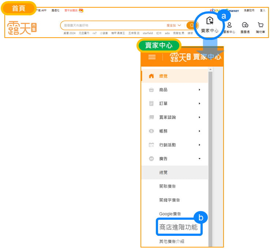Open the 露露通 chat icon

coord(245,25)
